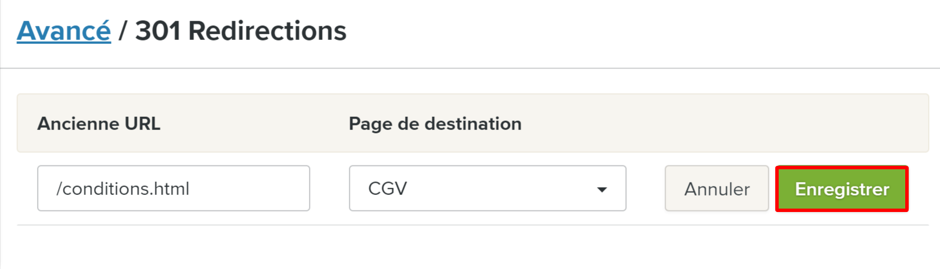Click the dropdown caret arrow icon
This screenshot has width=940, height=269.
[x=602, y=189]
